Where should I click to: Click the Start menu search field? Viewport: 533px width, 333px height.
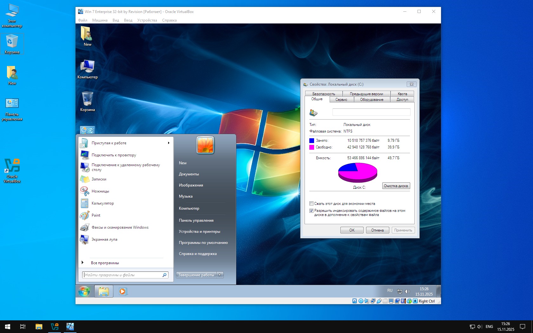click(122, 275)
